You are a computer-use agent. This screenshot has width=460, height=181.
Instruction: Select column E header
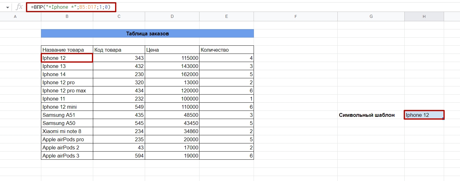[x=226, y=16]
